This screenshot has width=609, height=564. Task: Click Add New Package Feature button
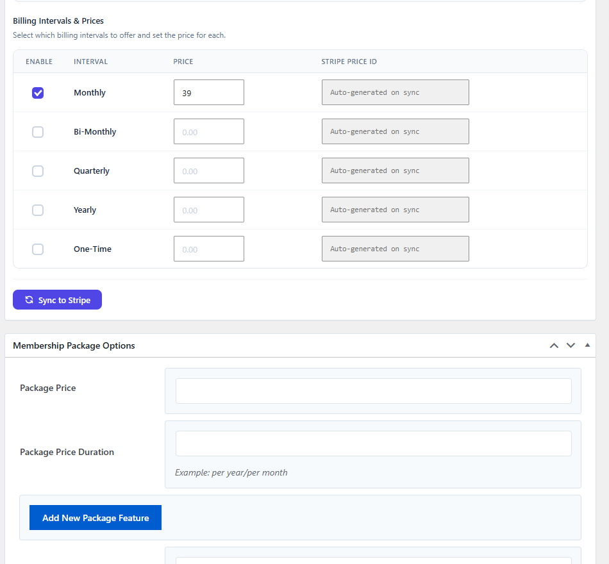coord(96,518)
